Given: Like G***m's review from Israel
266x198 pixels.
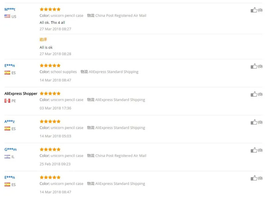Looking at the screenshot, I should click(254, 150).
